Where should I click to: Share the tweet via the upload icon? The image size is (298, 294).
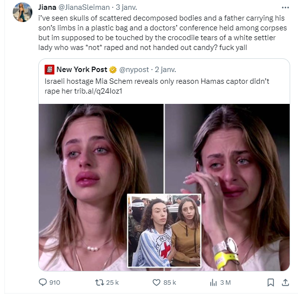[x=285, y=282]
